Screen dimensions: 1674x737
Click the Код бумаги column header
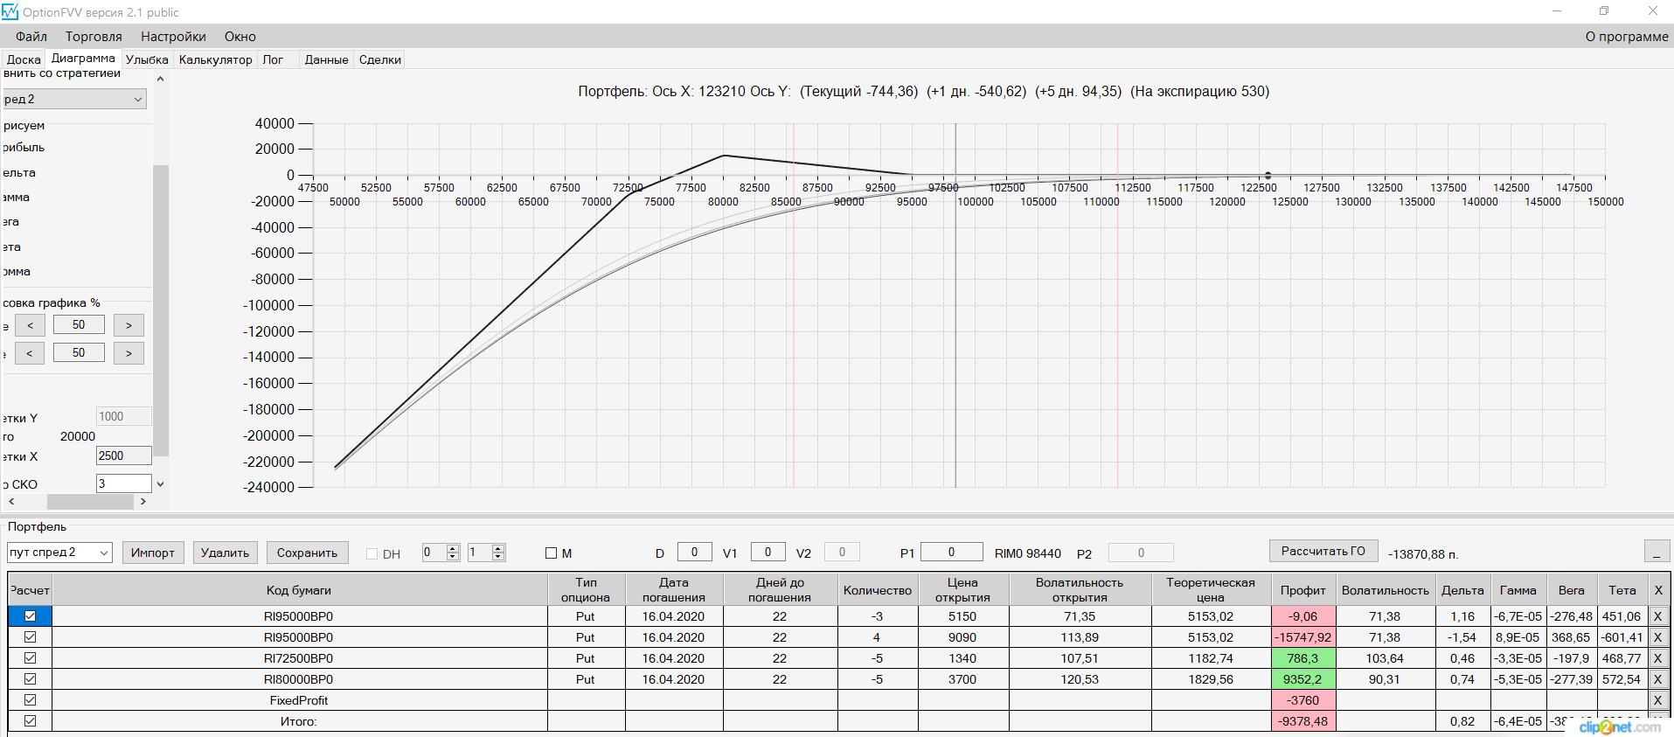[299, 590]
